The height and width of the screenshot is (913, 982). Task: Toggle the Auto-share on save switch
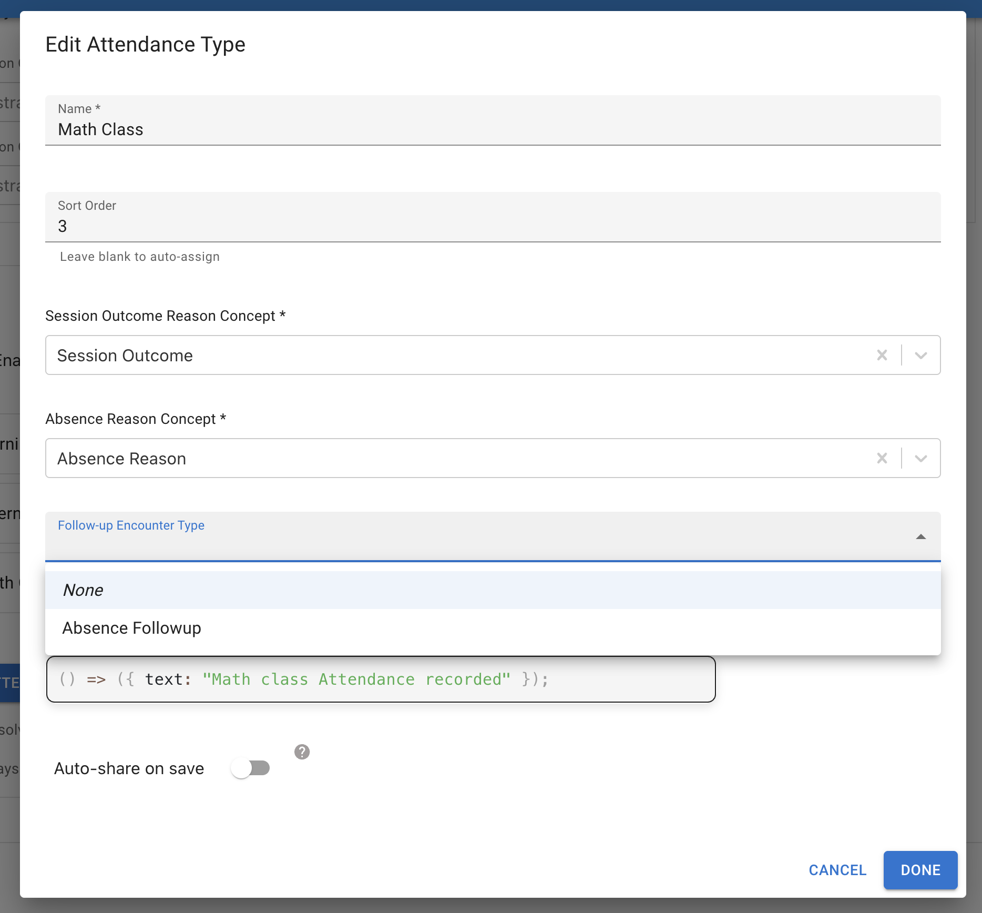tap(250, 768)
